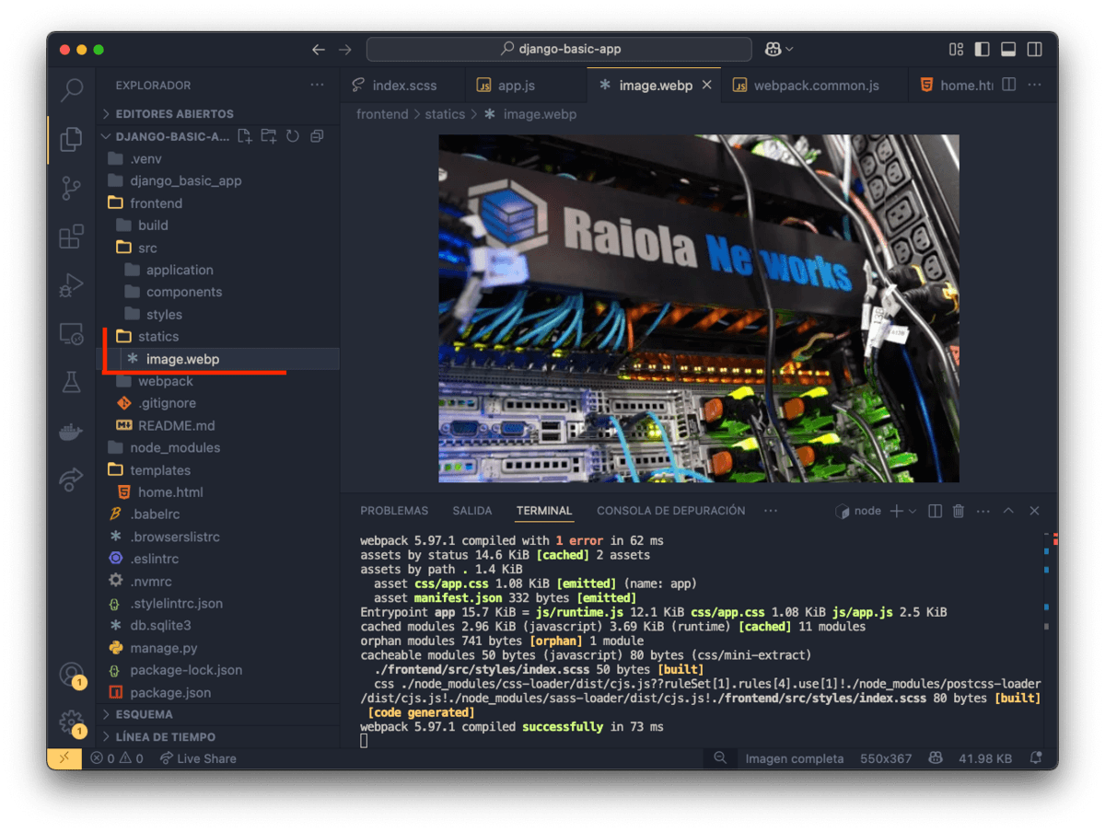Open the package.json file
Screen dimensions: 1105x832
[x=218, y=692]
